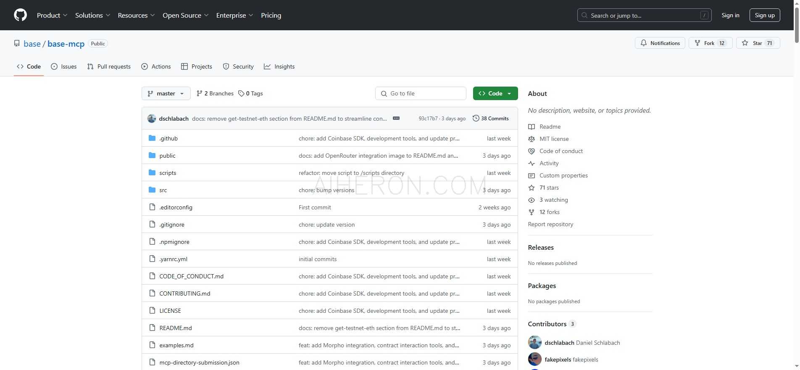Open the .github folder
The height and width of the screenshot is (370, 800).
(x=168, y=138)
